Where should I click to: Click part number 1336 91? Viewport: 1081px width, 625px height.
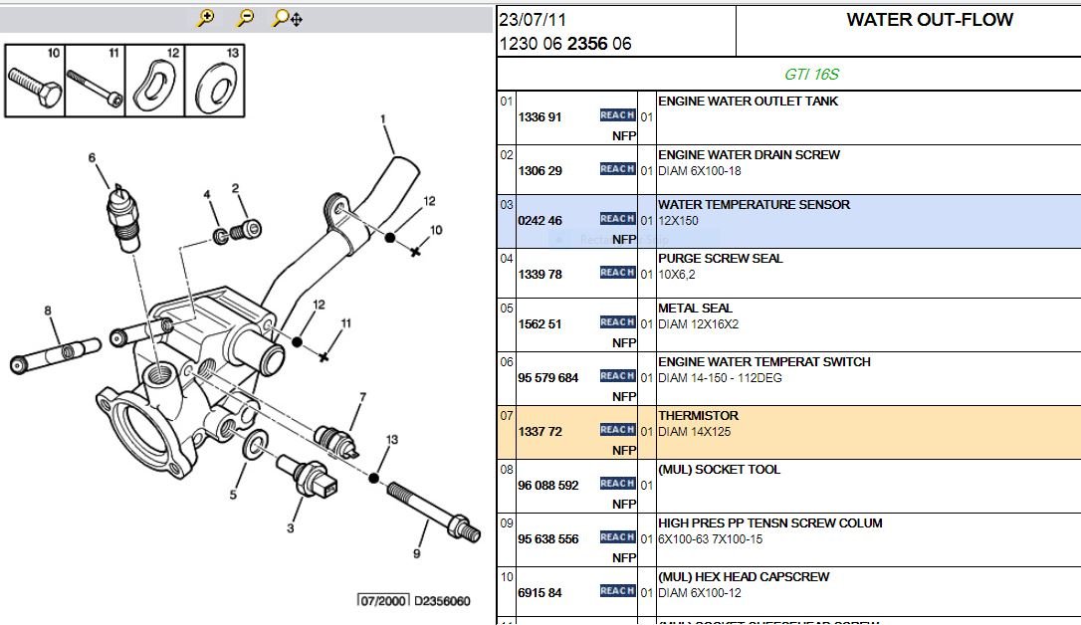540,117
